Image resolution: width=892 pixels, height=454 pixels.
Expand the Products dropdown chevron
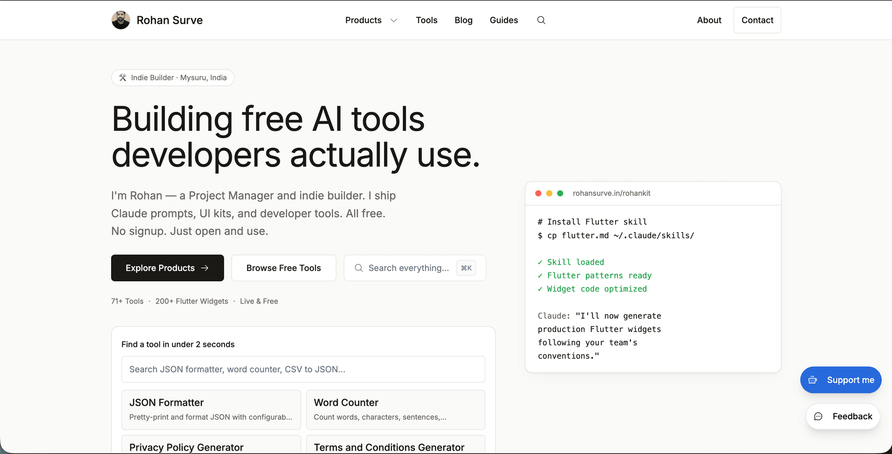394,20
